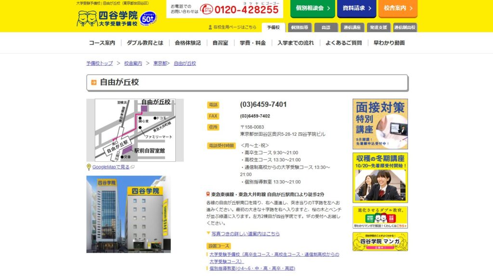Click the 東京都 breadcrumb link

[x=160, y=63]
